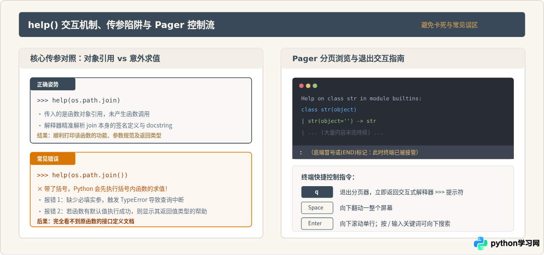Click terminal line 'Help on class str in module builtins:'
The image size is (544, 255).
tap(361, 99)
